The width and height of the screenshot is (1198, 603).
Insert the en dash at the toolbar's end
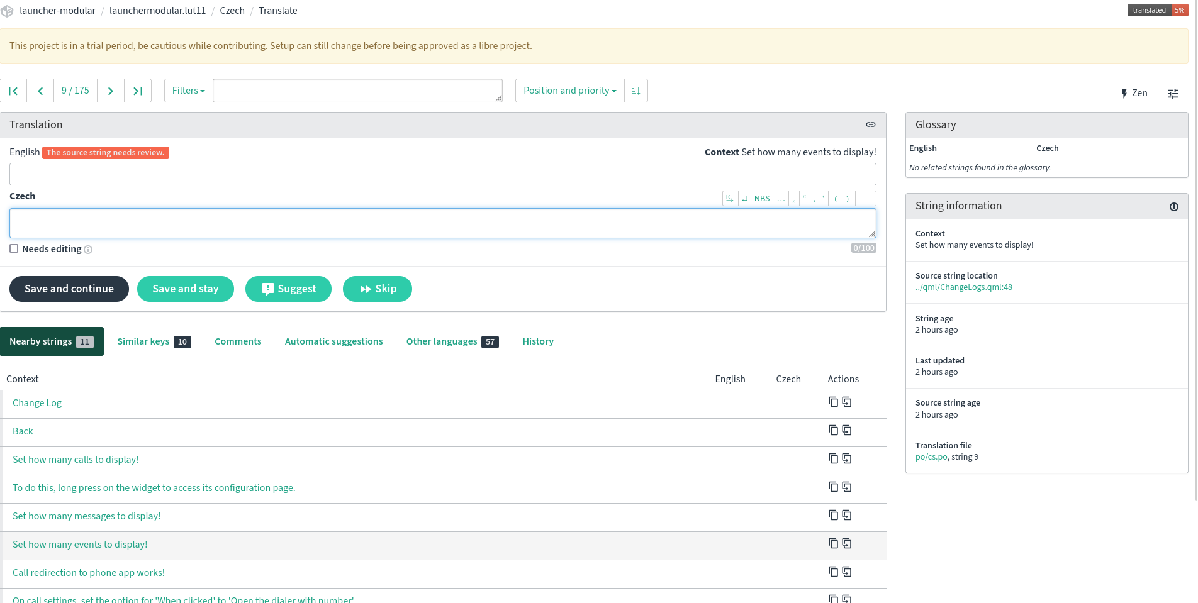(871, 199)
